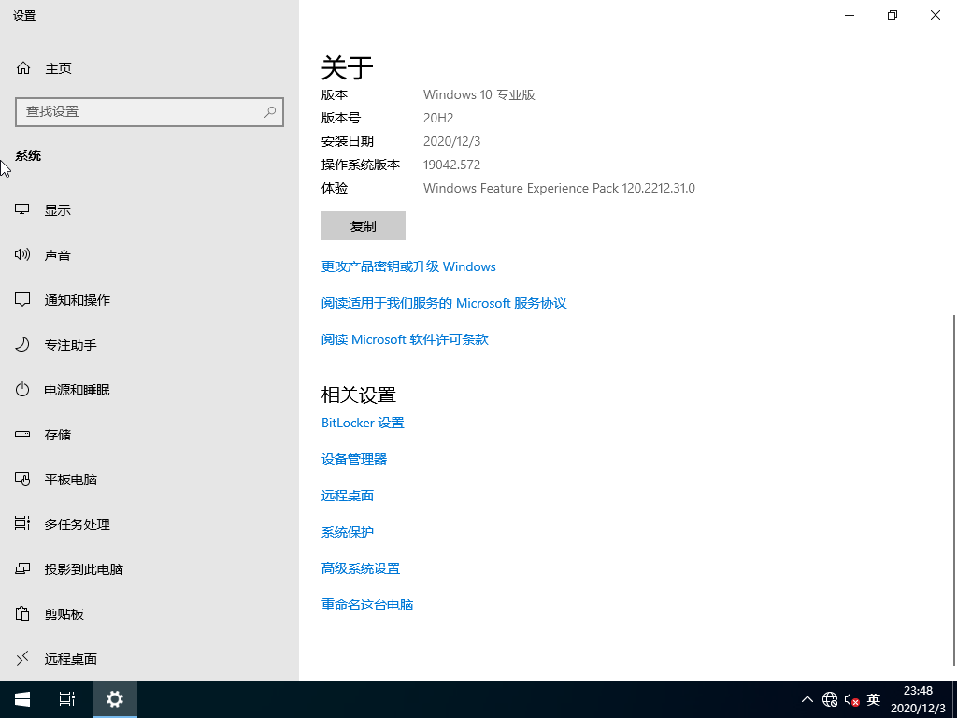
Task: Focus the 查找设置 search field
Action: 150,112
